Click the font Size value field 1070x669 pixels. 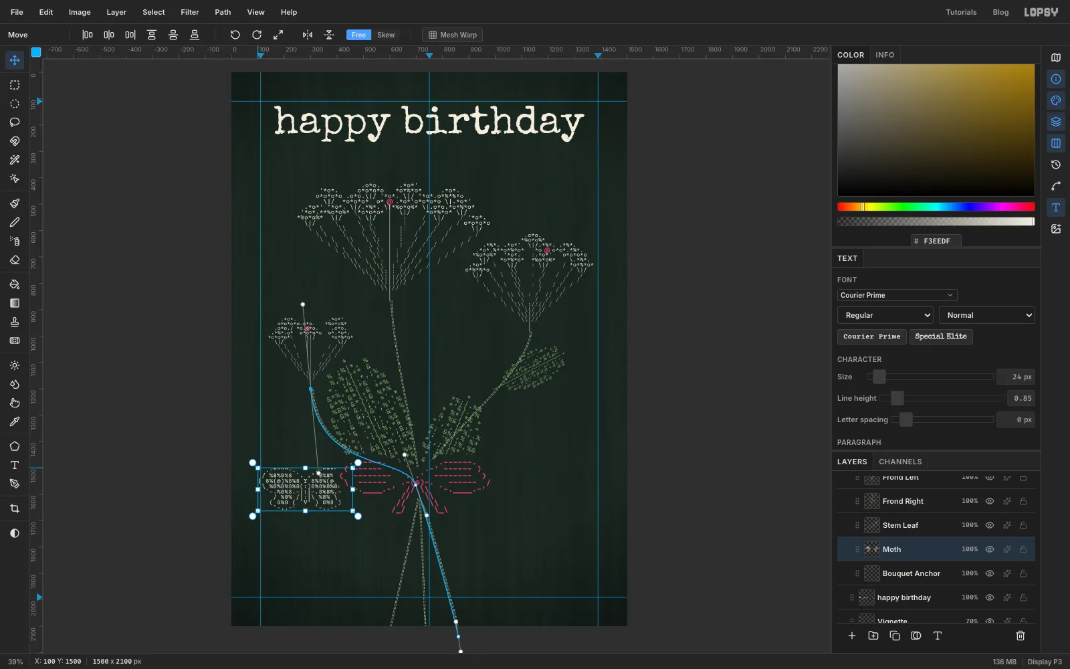tap(1015, 377)
